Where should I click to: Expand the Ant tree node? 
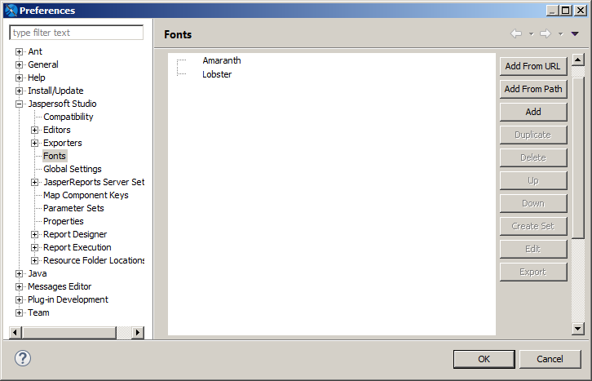pos(19,51)
